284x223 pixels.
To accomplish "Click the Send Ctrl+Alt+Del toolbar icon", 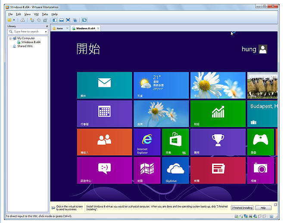I will tap(22, 20).
